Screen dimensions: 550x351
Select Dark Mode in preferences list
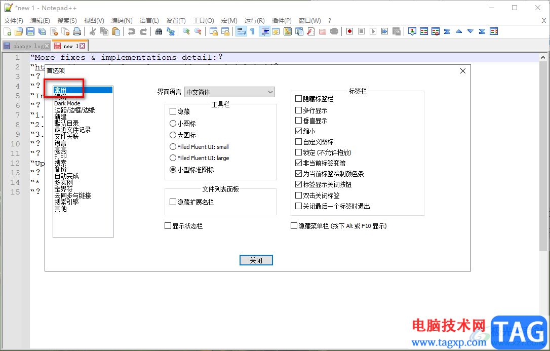tap(67, 103)
